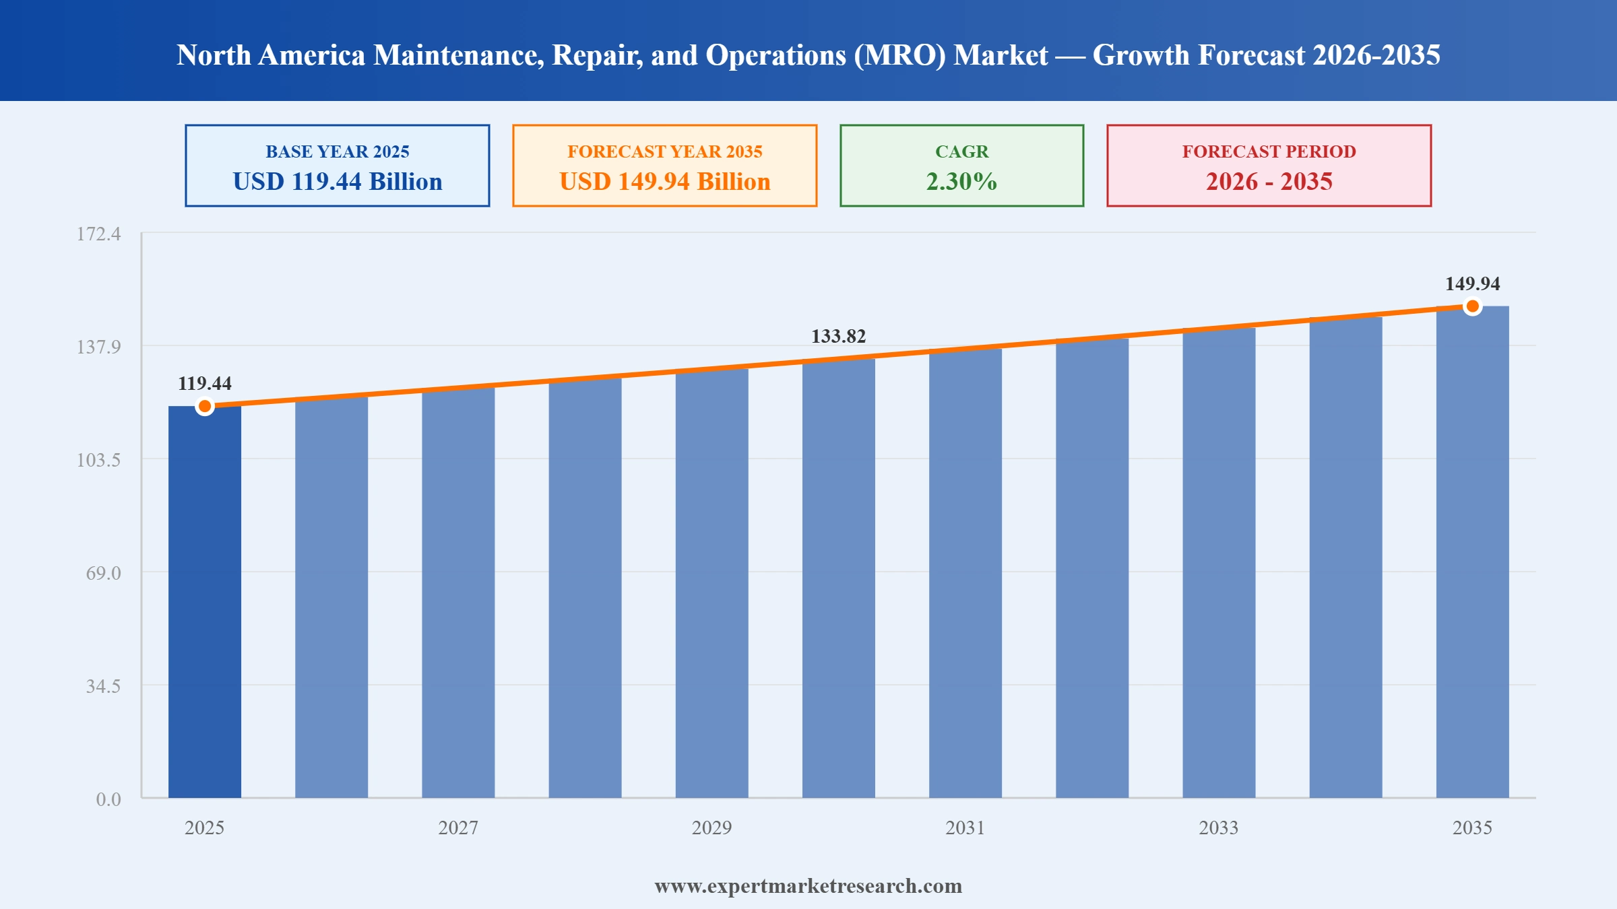Screen dimensions: 1617x909
Task: Open the www.expertmarketresearch.com link
Action: point(808,885)
